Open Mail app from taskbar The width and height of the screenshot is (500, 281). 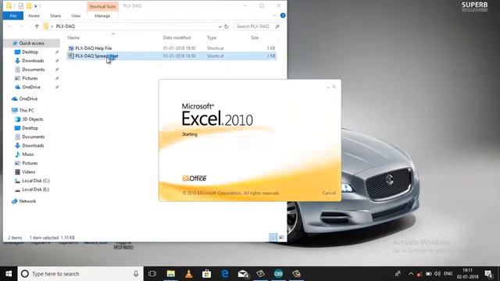tap(243, 274)
